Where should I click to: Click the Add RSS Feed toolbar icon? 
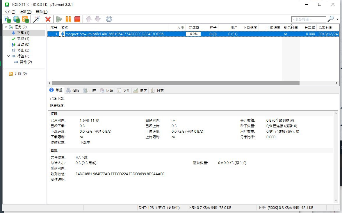click(x=25, y=19)
